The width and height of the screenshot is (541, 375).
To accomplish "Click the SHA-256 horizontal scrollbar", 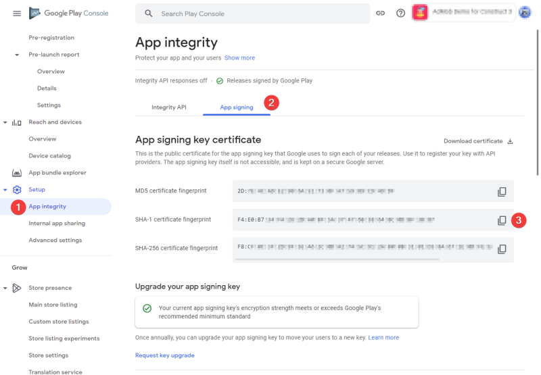I will (337, 259).
